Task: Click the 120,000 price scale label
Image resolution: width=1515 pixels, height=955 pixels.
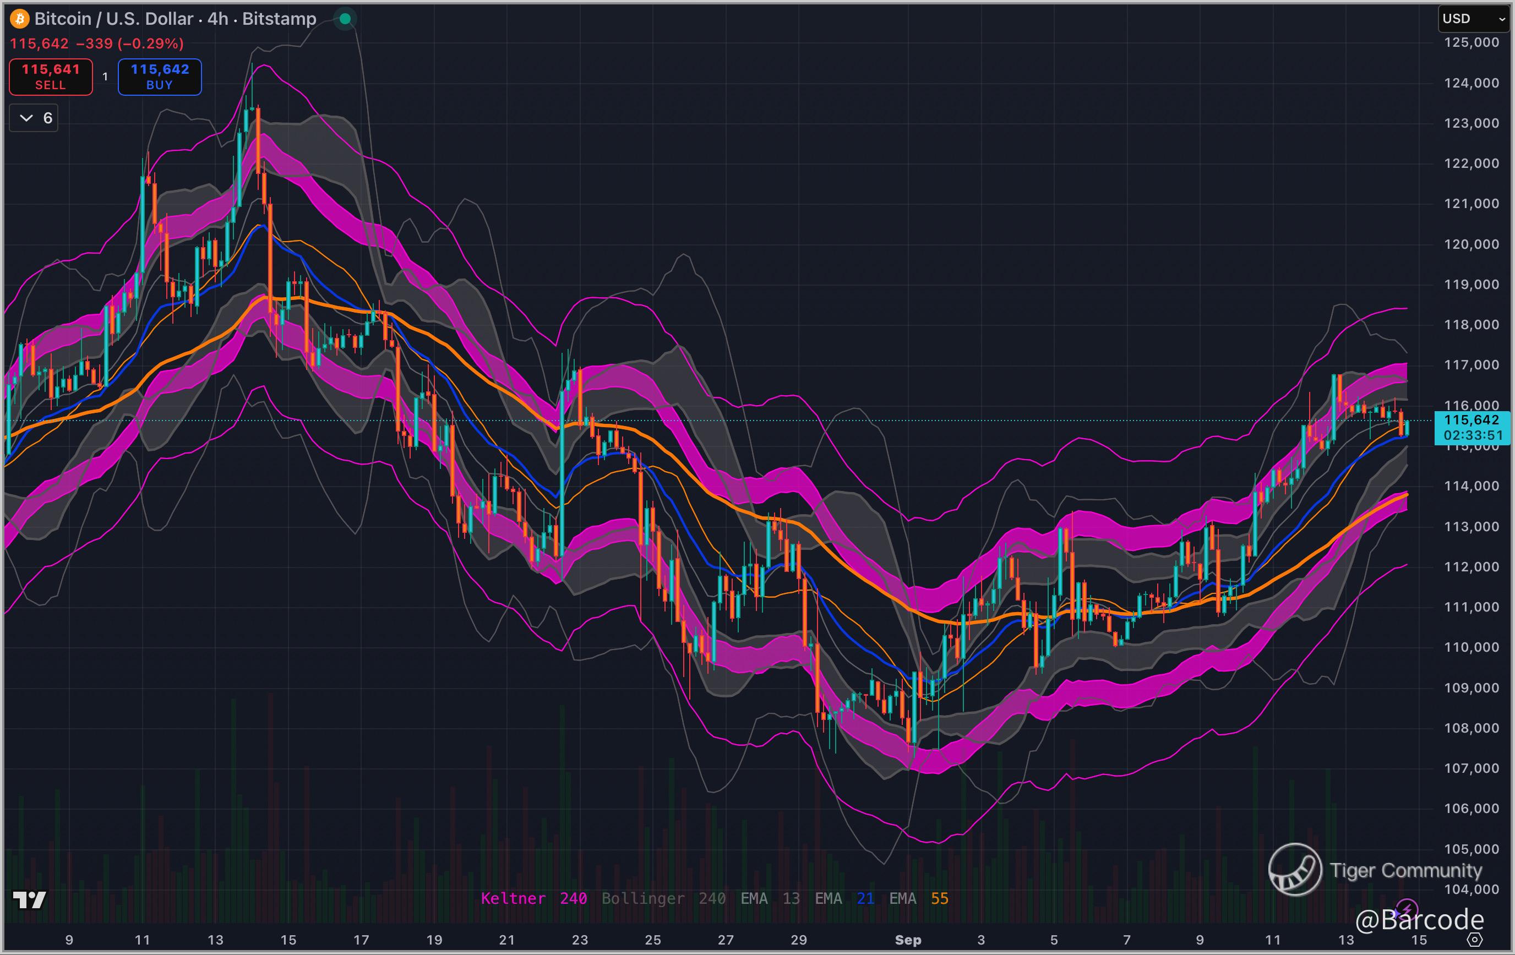Action: point(1471,244)
